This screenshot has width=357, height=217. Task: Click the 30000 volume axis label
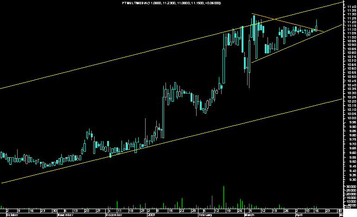click(x=351, y=187)
